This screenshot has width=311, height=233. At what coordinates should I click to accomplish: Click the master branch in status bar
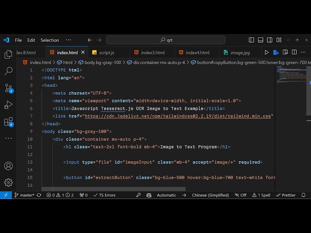24,195
